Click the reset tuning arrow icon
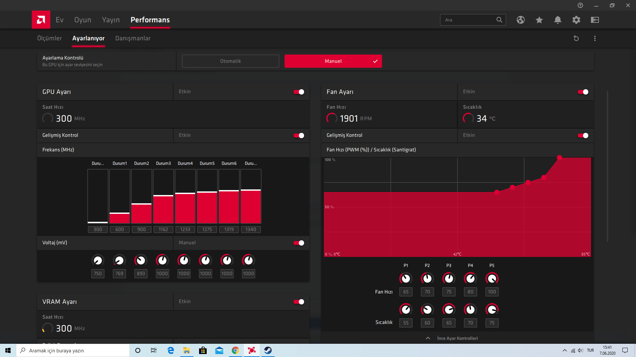The image size is (636, 357). coord(576,38)
